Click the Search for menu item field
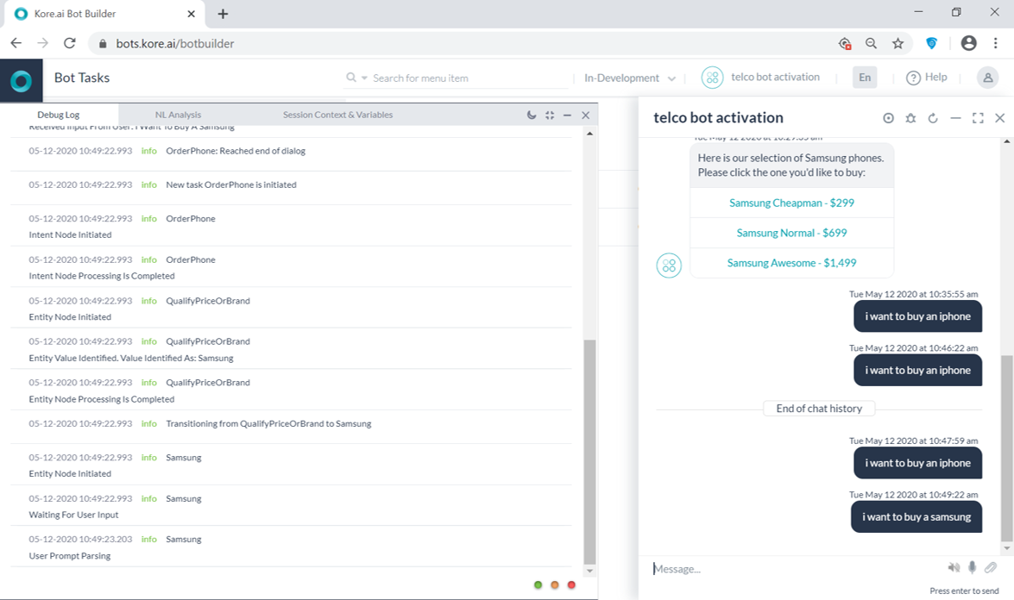The height and width of the screenshot is (600, 1014). click(x=469, y=78)
